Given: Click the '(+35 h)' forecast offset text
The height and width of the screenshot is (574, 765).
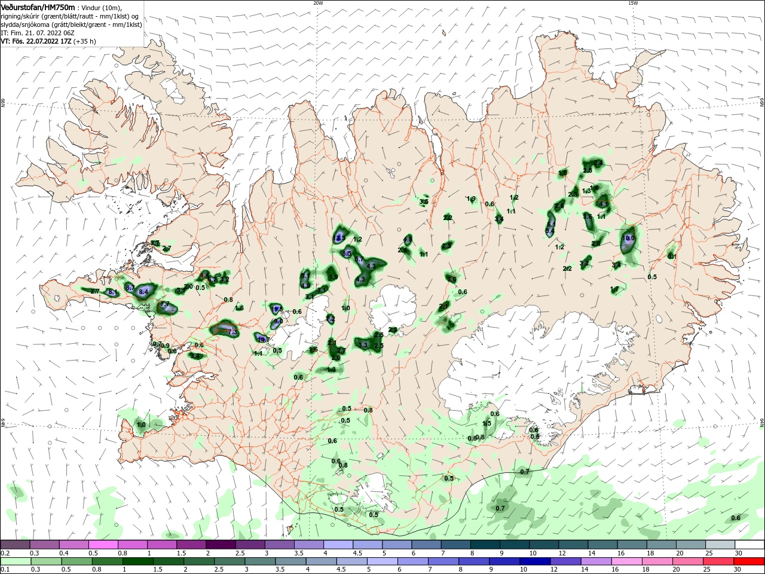Looking at the screenshot, I should point(85,41).
